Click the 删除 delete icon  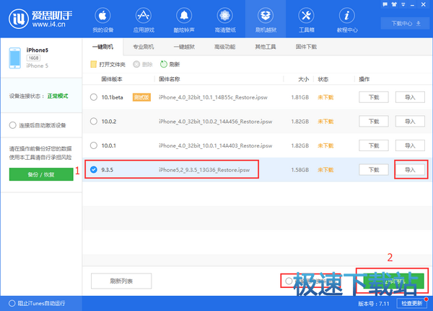(136, 64)
